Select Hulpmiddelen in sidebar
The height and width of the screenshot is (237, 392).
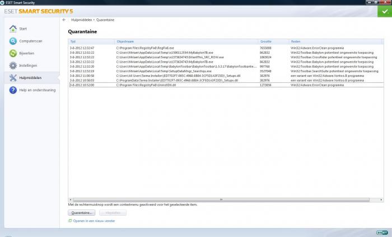pyautogui.click(x=30, y=78)
